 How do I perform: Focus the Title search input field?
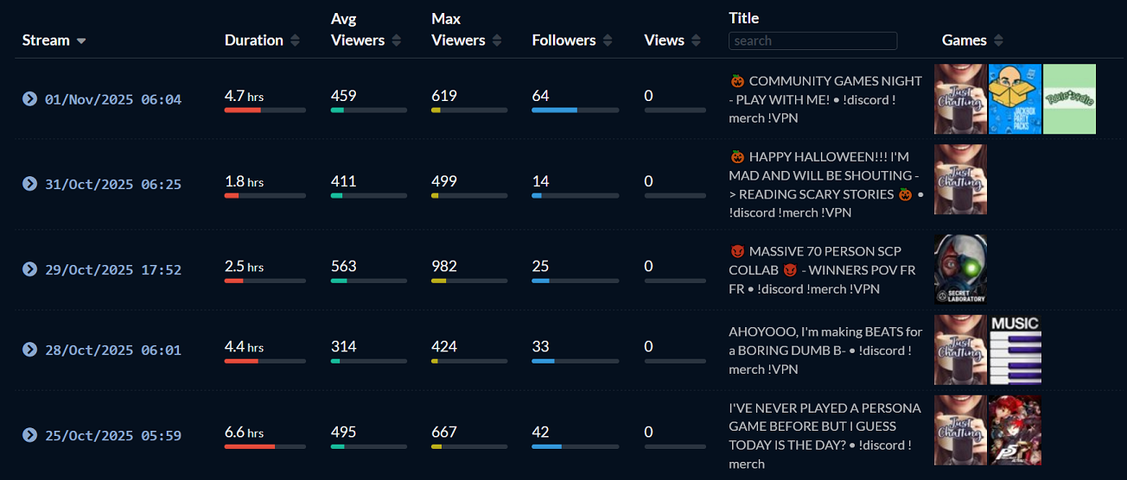(x=813, y=41)
